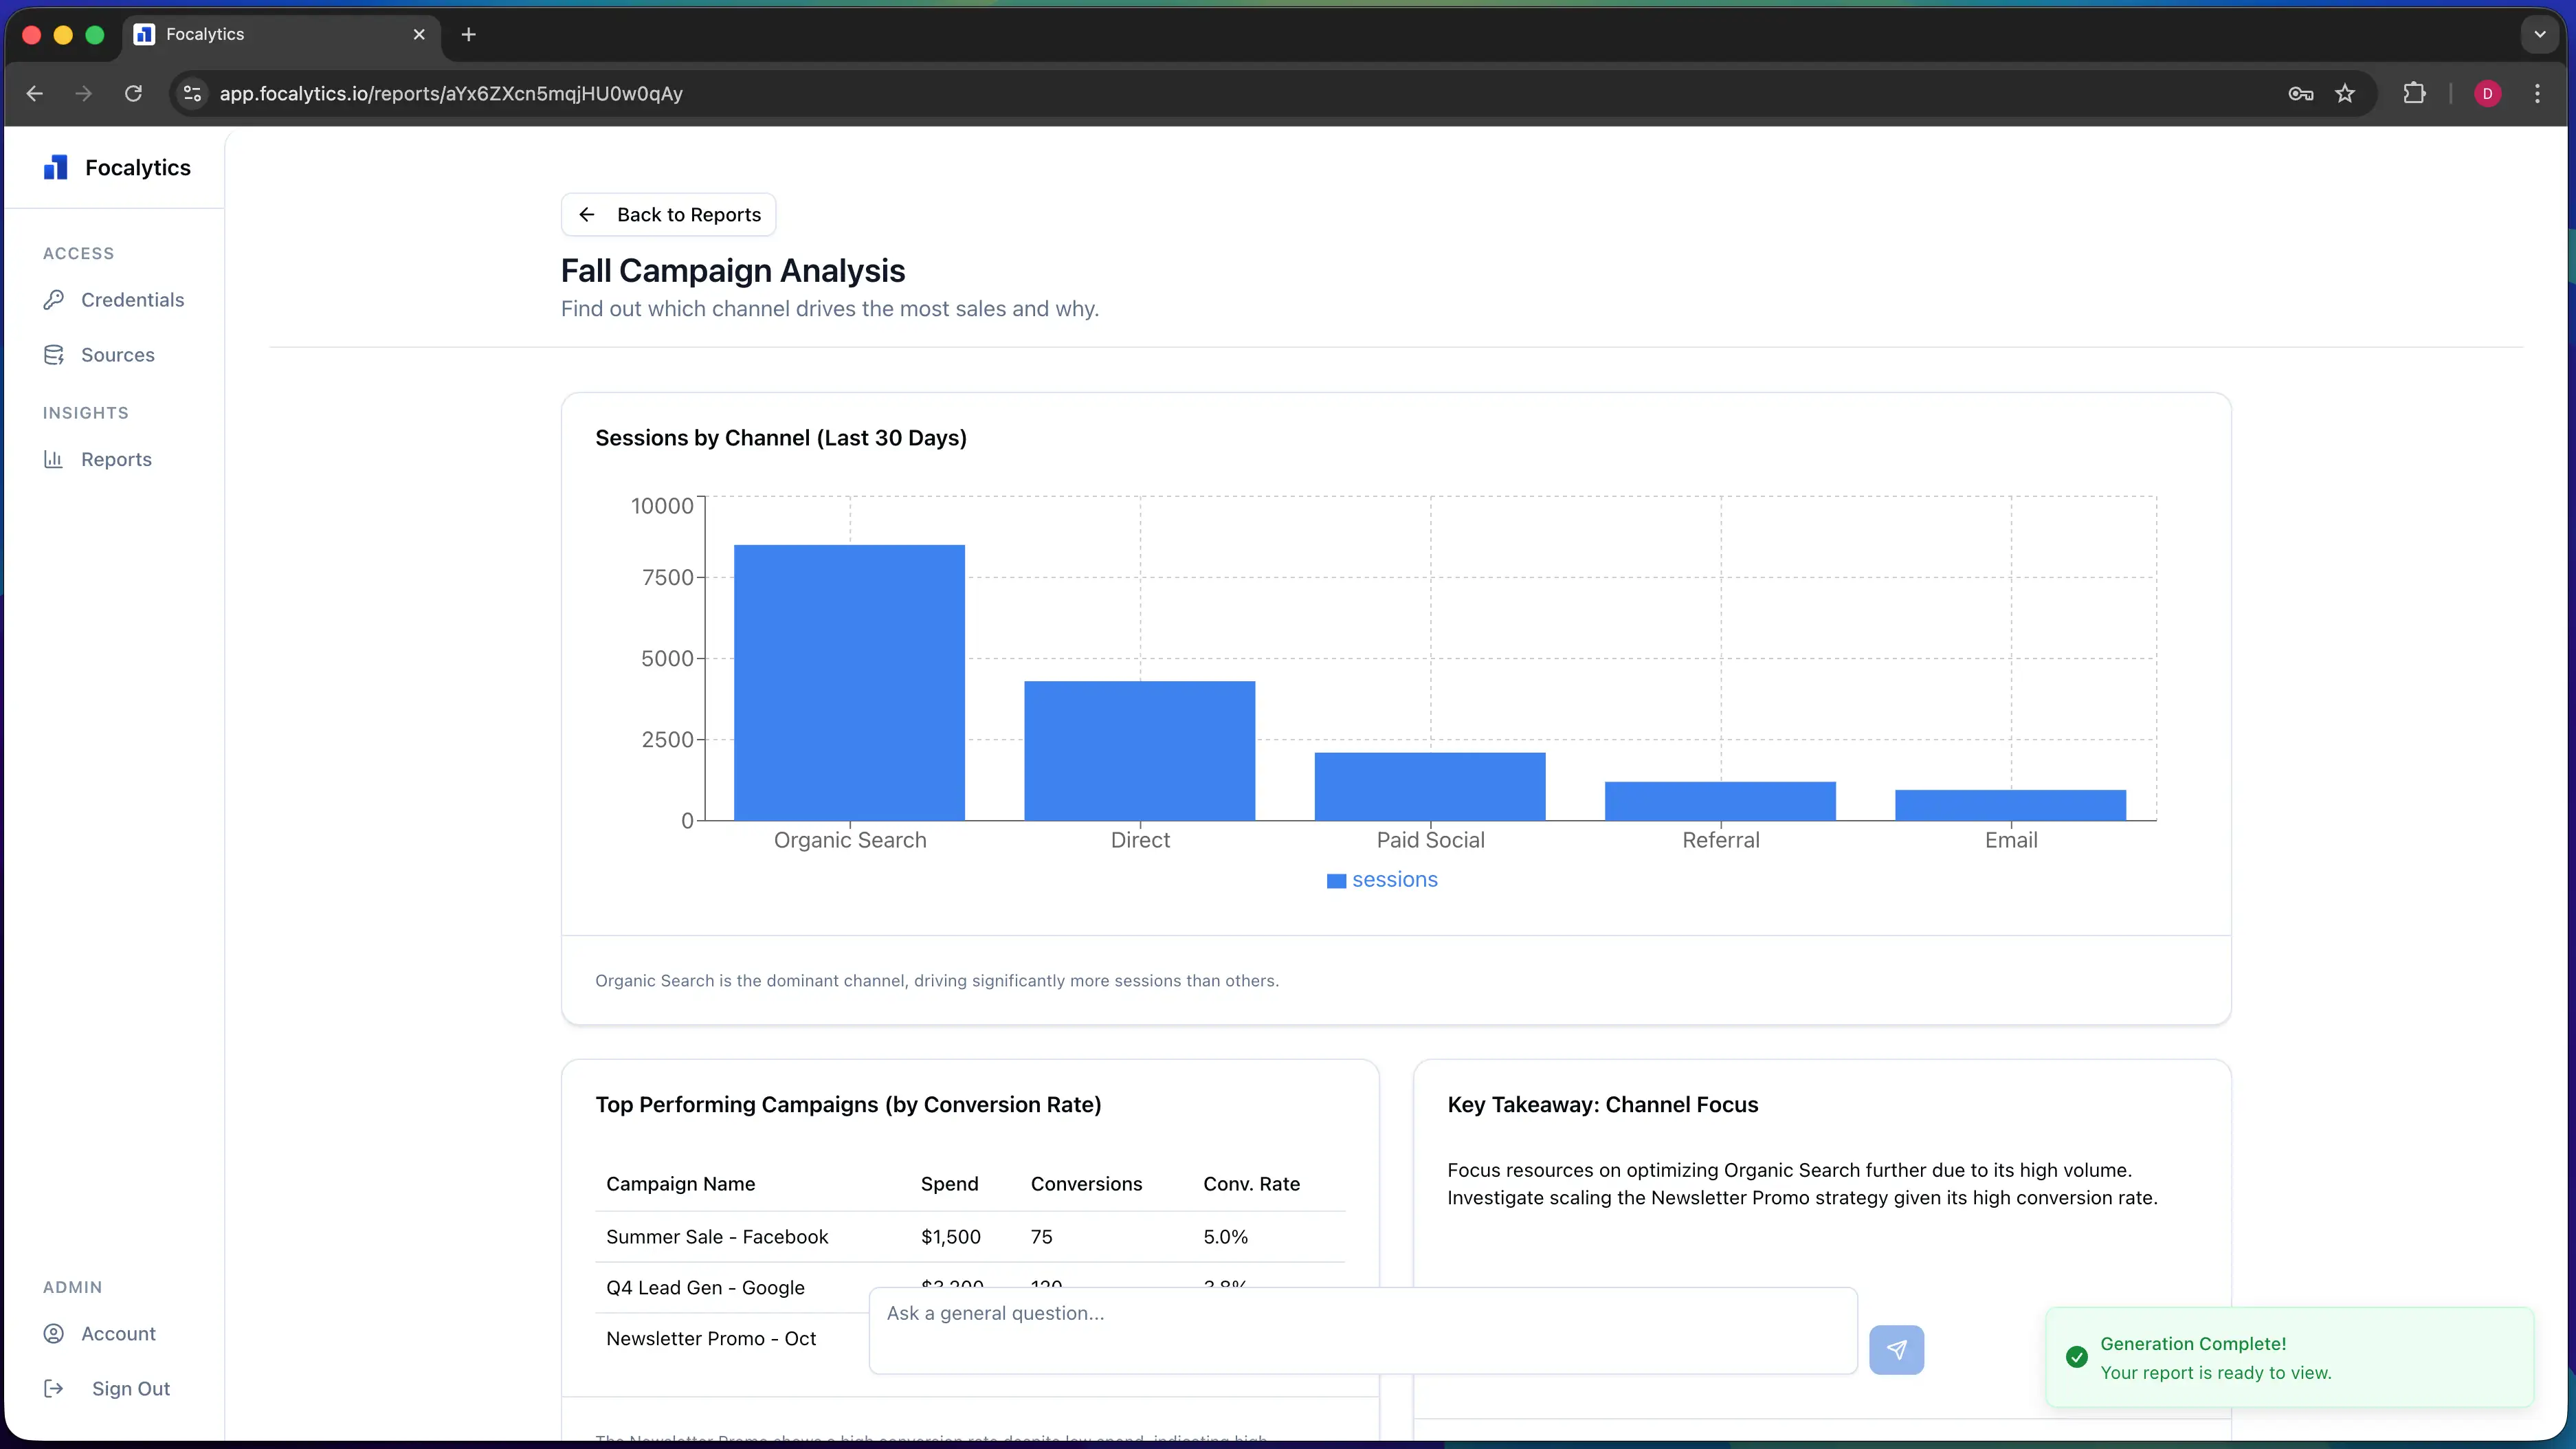
Task: Open Reports bar chart icon
Action: click(54, 459)
